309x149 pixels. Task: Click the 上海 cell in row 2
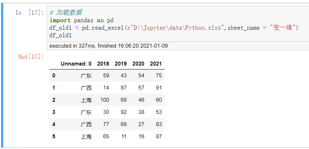click(86, 100)
